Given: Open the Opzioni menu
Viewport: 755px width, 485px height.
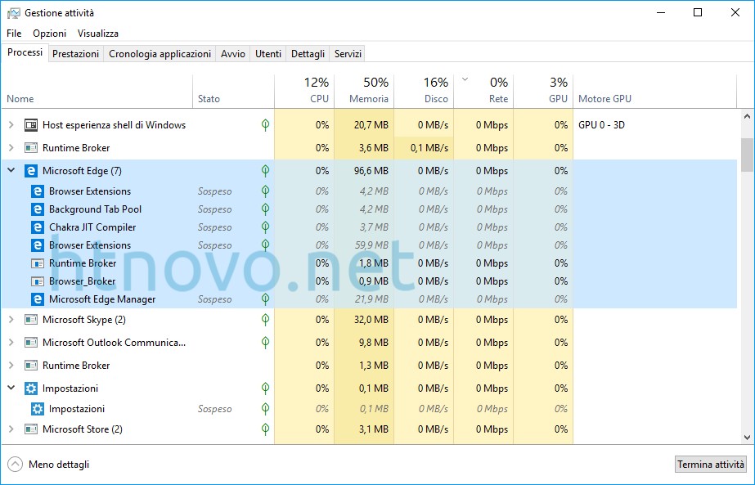Looking at the screenshot, I should point(49,34).
